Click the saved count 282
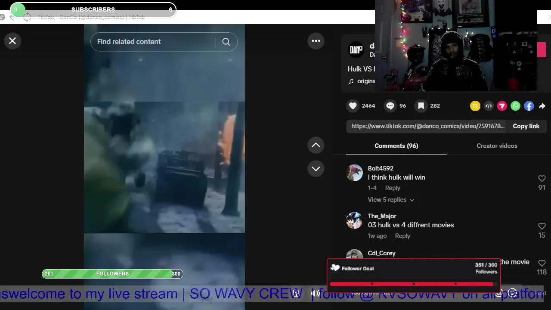This screenshot has width=551, height=310. [435, 106]
